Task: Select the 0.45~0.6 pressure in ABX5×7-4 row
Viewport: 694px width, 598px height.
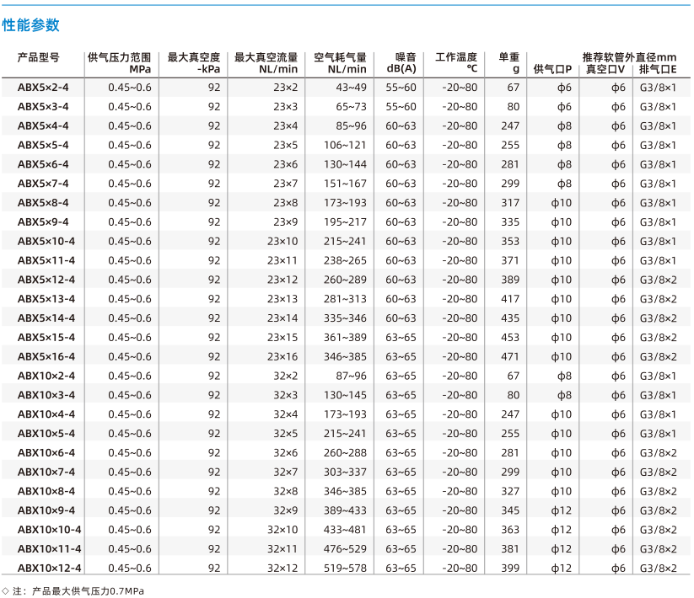Action: tap(130, 184)
